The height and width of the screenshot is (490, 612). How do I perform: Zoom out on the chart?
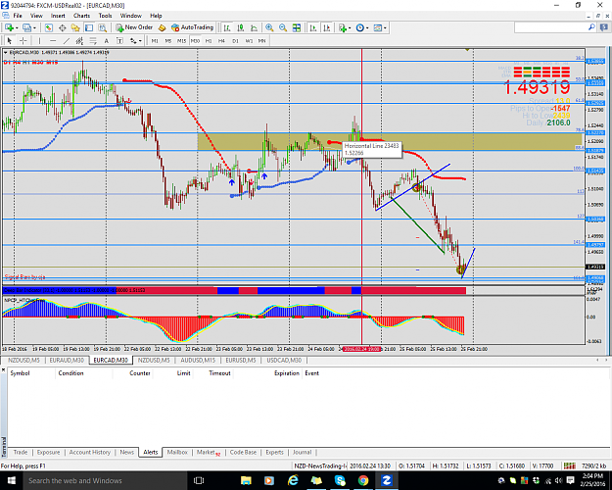283,27
